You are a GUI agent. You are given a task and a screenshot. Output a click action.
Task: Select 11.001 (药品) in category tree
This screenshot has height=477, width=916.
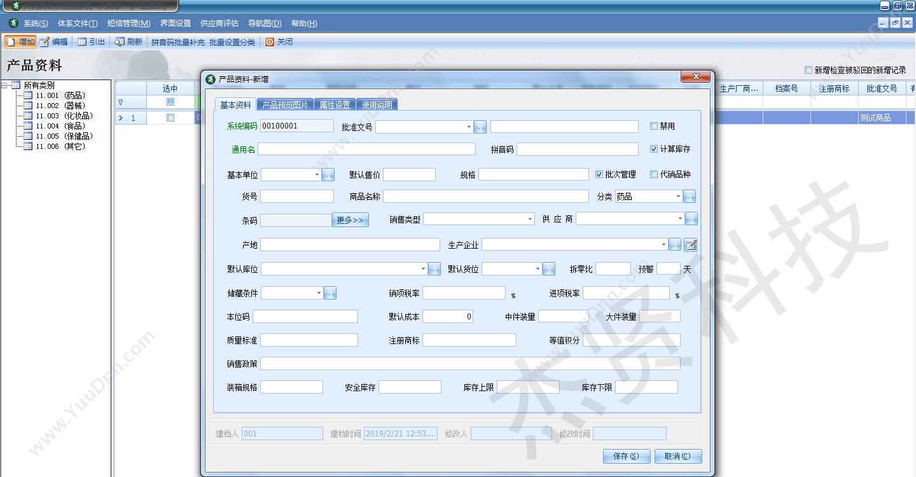point(60,95)
